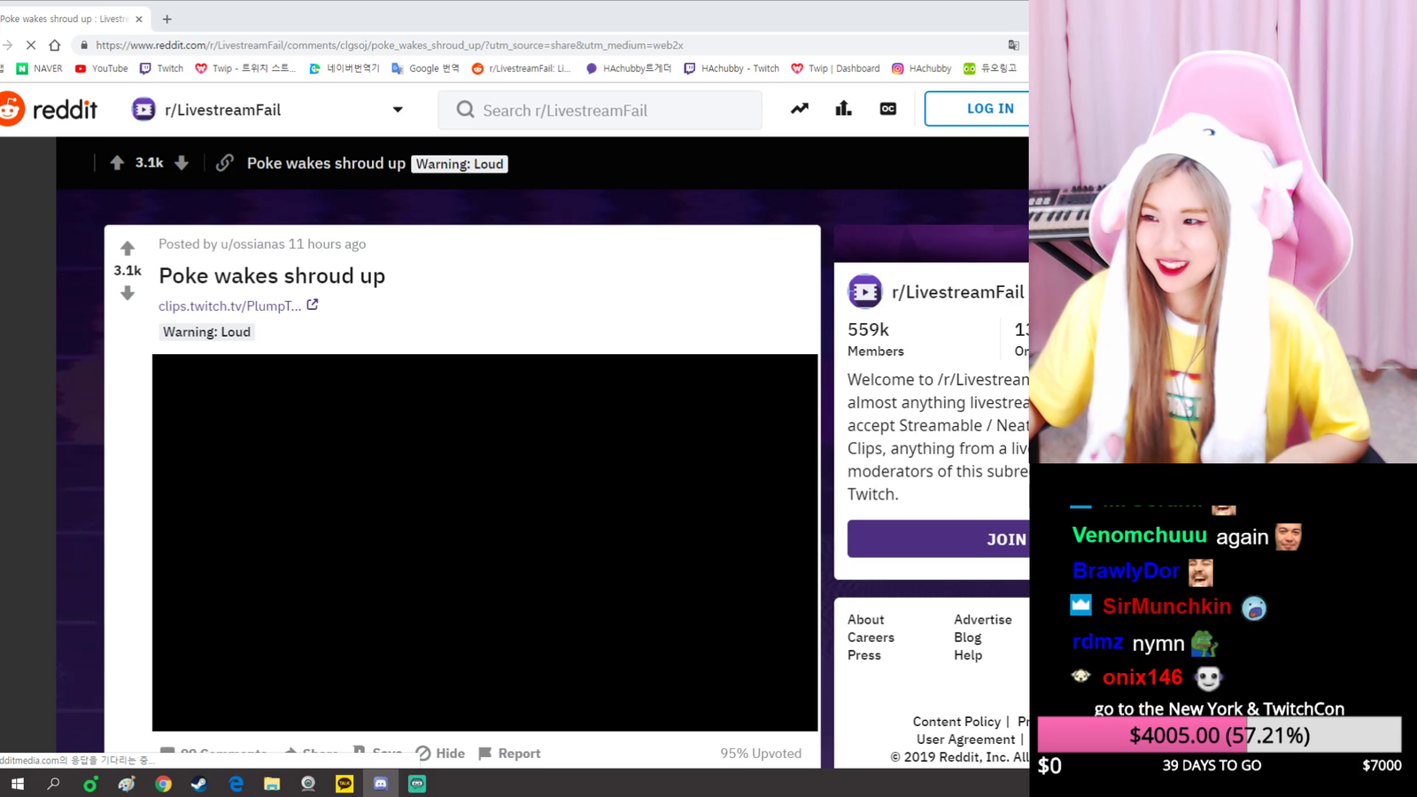
Task: Click the LOG IN button
Action: click(x=977, y=109)
